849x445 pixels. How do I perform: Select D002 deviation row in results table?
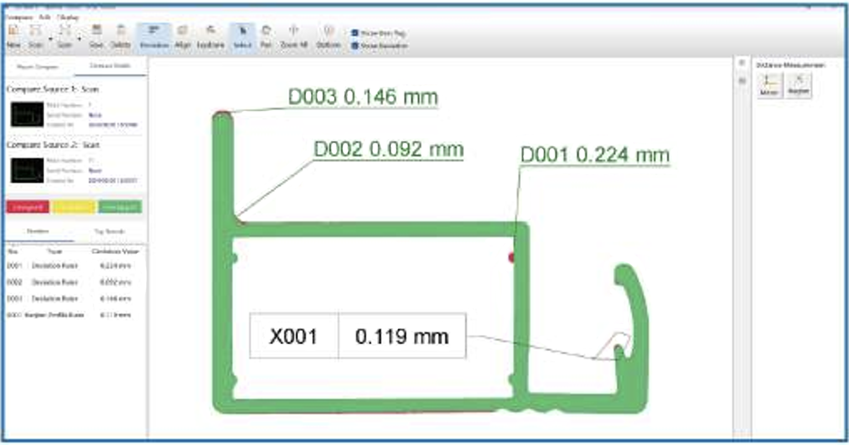click(x=75, y=282)
